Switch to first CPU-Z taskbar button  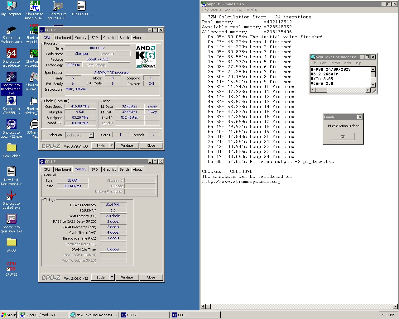(x=145, y=315)
